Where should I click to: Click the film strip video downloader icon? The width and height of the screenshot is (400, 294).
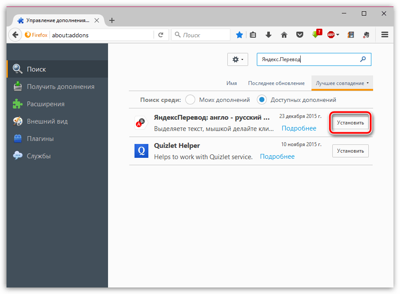click(351, 35)
